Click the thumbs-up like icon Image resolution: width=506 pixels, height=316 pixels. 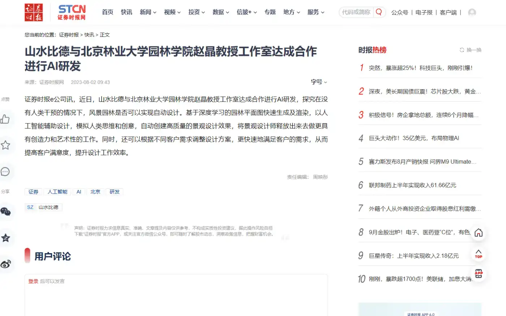5,119
